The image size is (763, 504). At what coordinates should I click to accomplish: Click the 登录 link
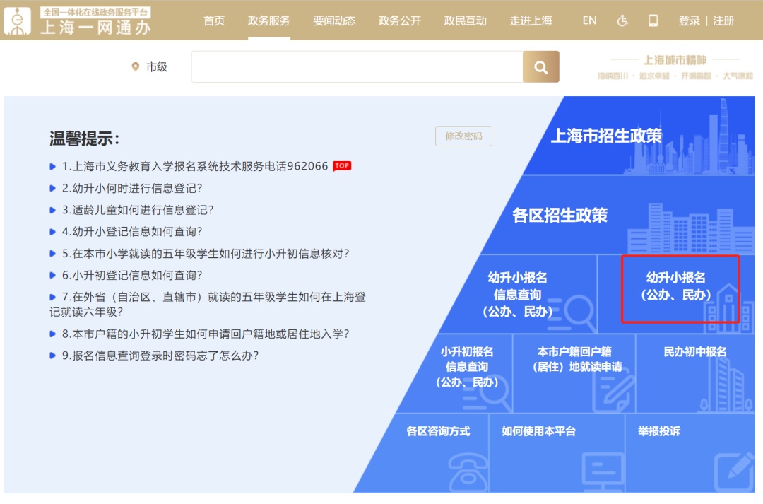689,20
